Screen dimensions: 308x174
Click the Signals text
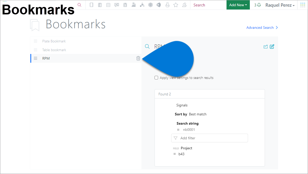click(x=182, y=105)
